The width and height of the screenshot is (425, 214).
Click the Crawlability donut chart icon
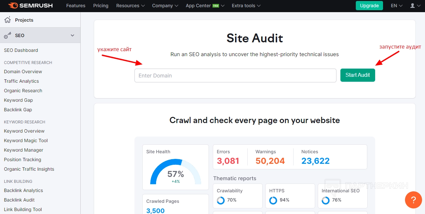pyautogui.click(x=221, y=200)
